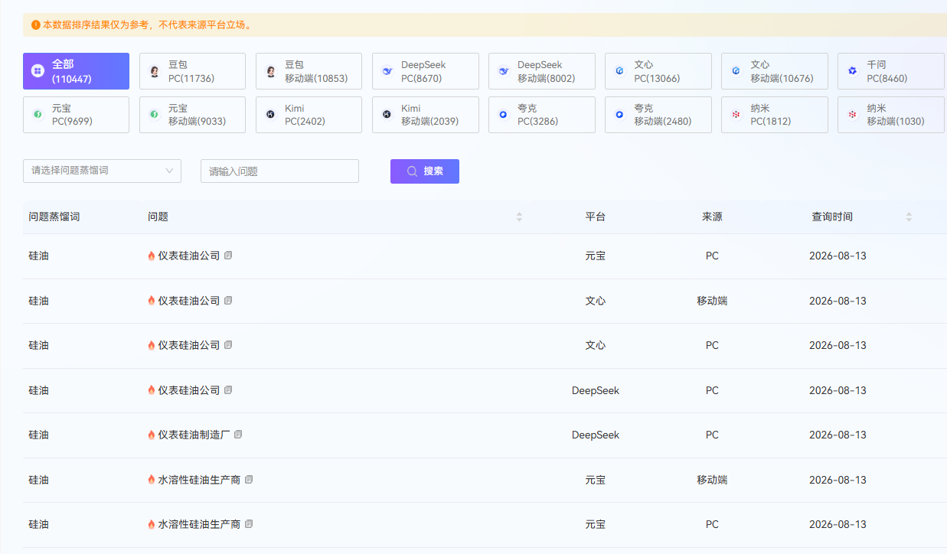This screenshot has width=947, height=554.
Task: Click the purple 搜索 button
Action: point(425,171)
